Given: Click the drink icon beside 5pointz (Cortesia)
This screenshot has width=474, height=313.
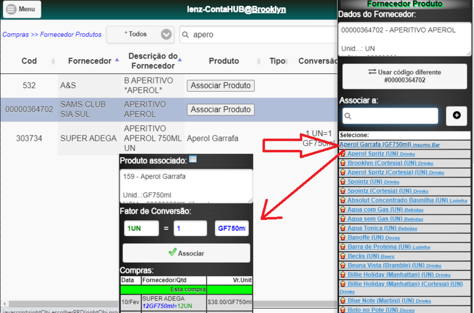Looking at the screenshot, I should (343, 191).
